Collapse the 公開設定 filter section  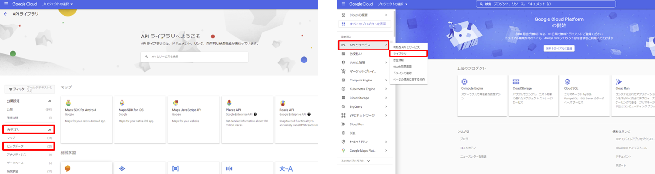[50, 101]
